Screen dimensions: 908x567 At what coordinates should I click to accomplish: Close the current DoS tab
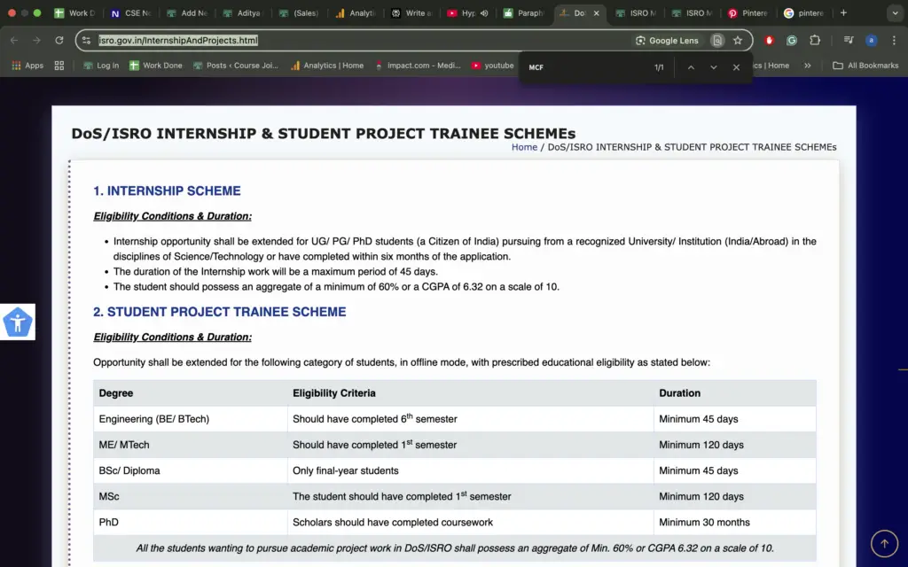tap(596, 12)
